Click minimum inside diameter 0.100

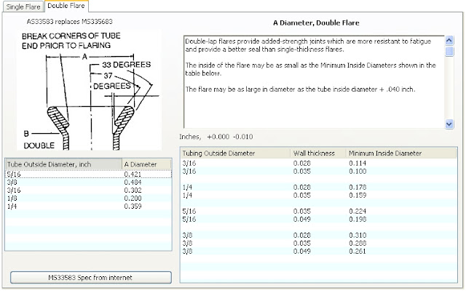point(358,171)
